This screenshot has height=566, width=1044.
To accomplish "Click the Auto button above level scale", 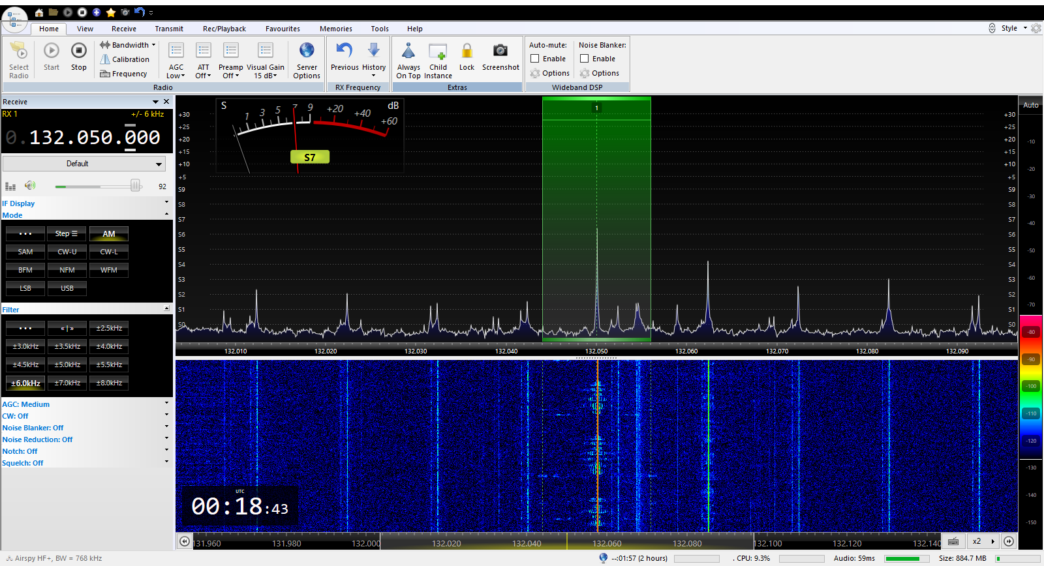I will coord(1031,105).
